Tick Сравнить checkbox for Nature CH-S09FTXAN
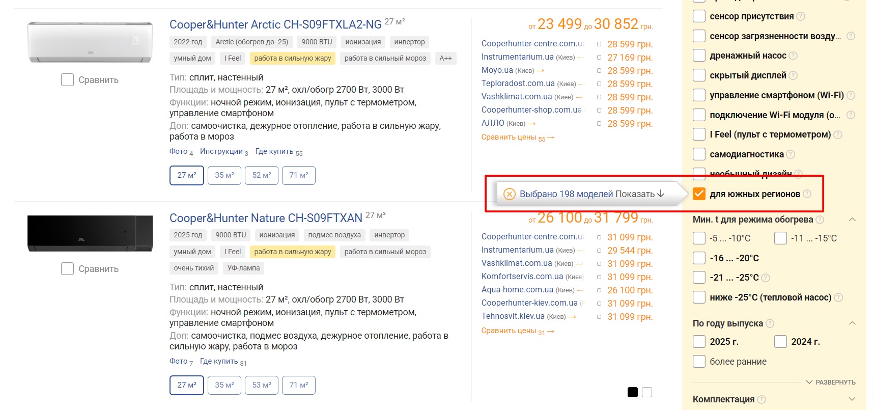 [67, 269]
